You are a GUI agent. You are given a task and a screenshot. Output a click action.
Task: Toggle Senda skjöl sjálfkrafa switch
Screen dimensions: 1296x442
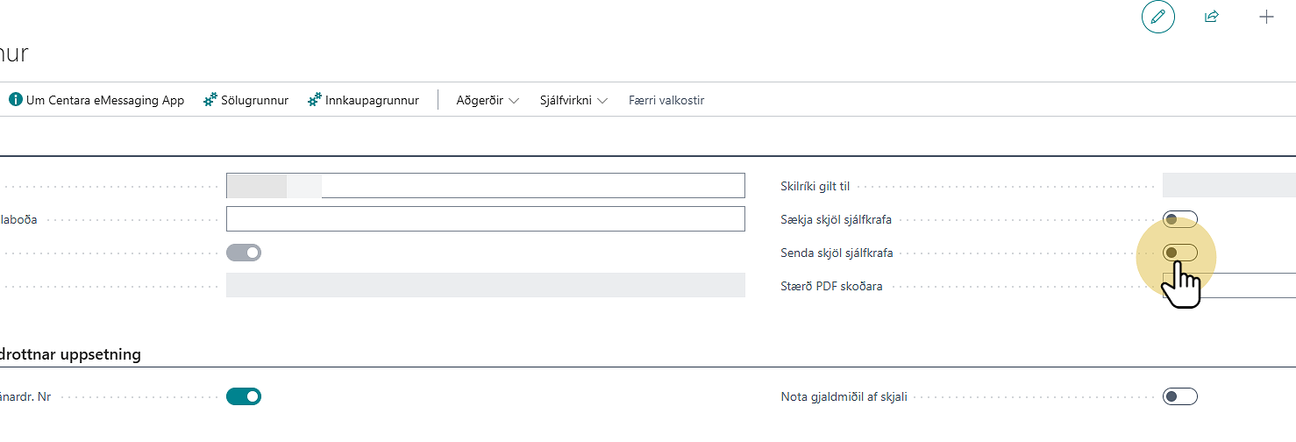pos(1179,253)
